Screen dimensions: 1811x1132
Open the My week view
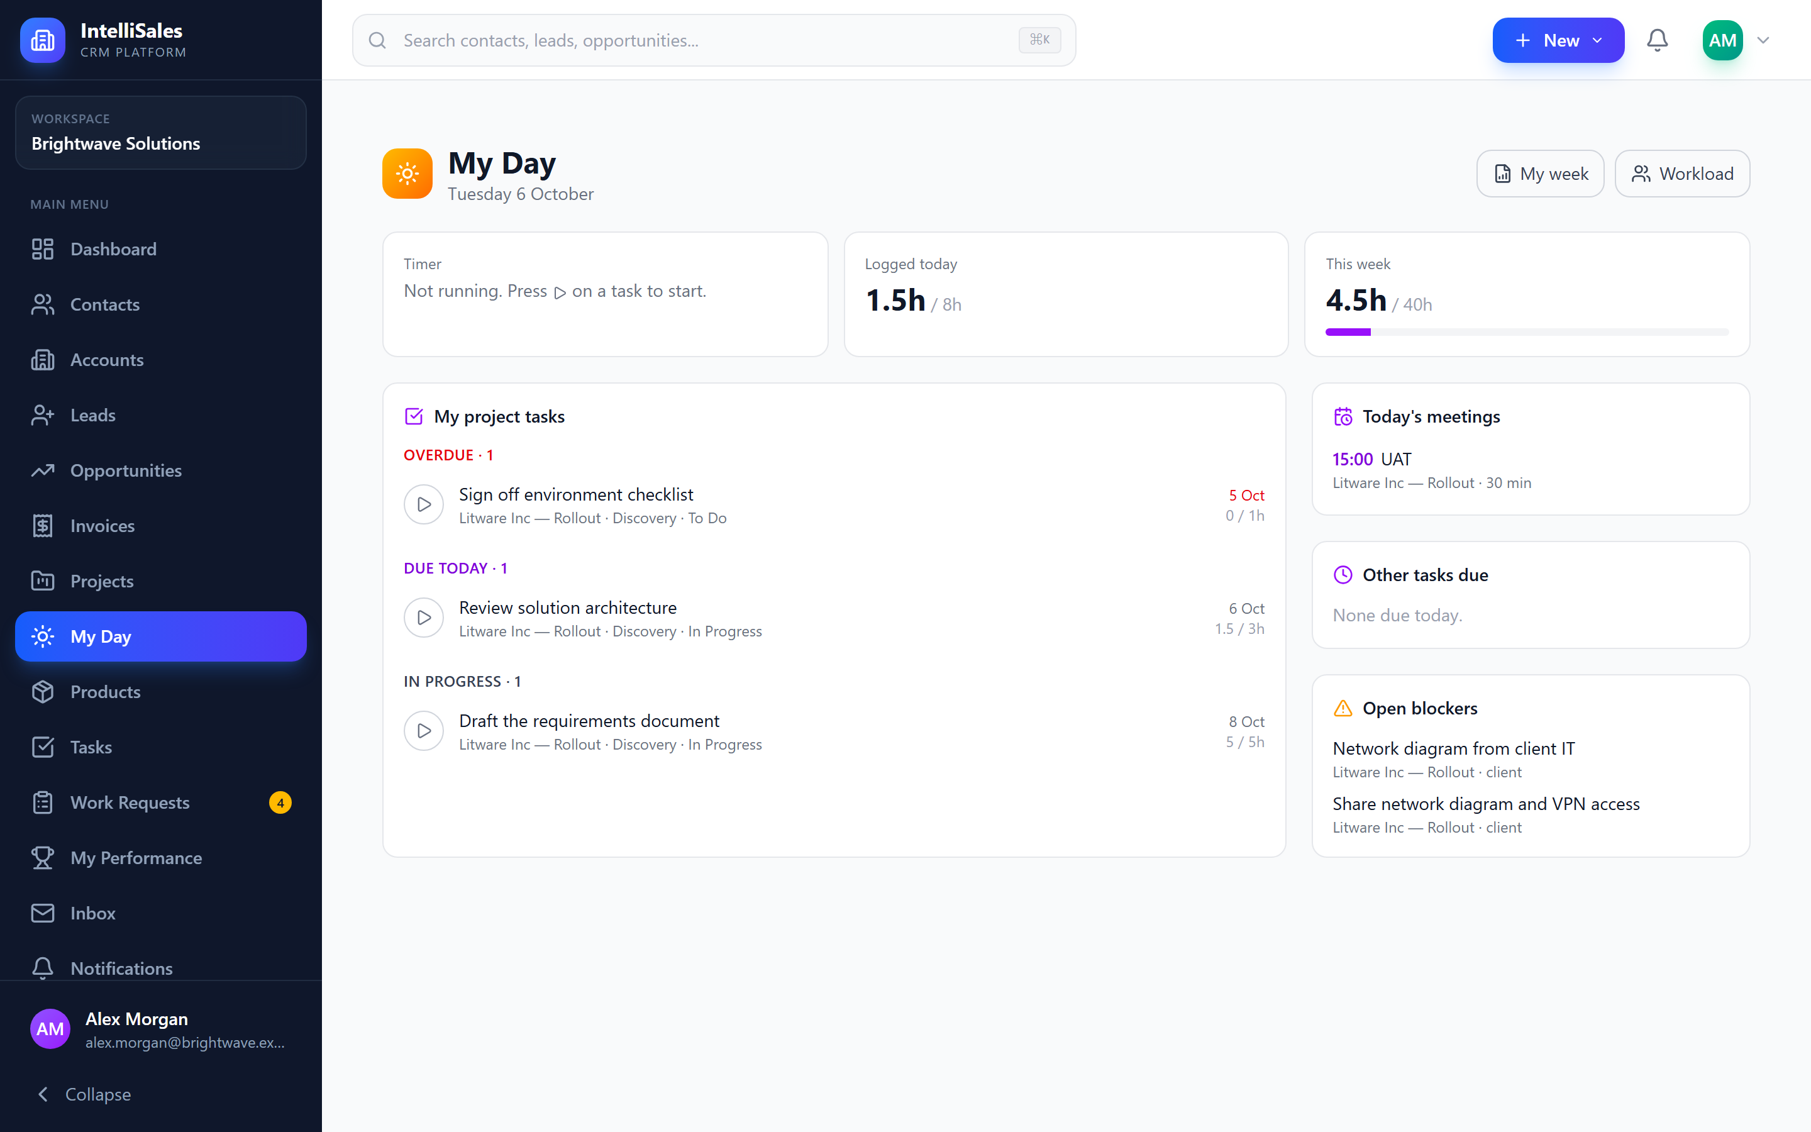tap(1540, 174)
